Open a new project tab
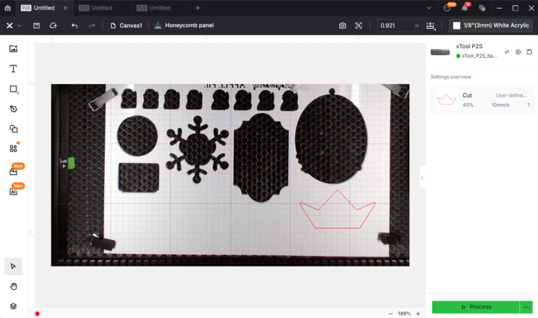This screenshot has height=318, width=538. [198, 8]
